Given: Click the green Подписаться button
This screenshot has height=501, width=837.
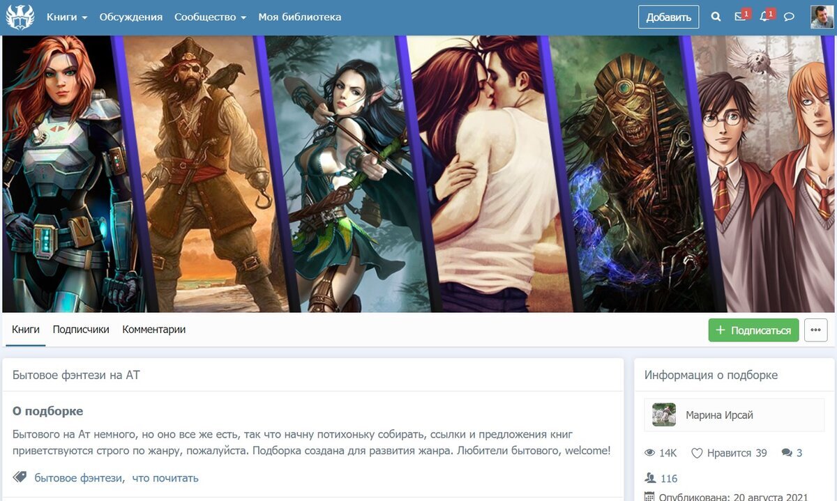Looking at the screenshot, I should [753, 330].
